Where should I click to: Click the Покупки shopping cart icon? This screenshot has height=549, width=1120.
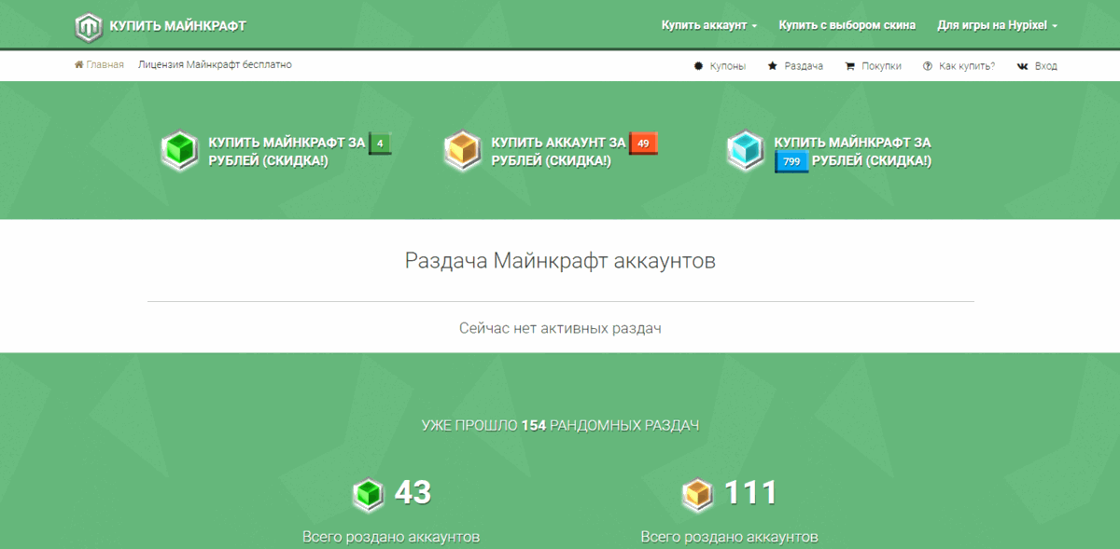pos(849,66)
